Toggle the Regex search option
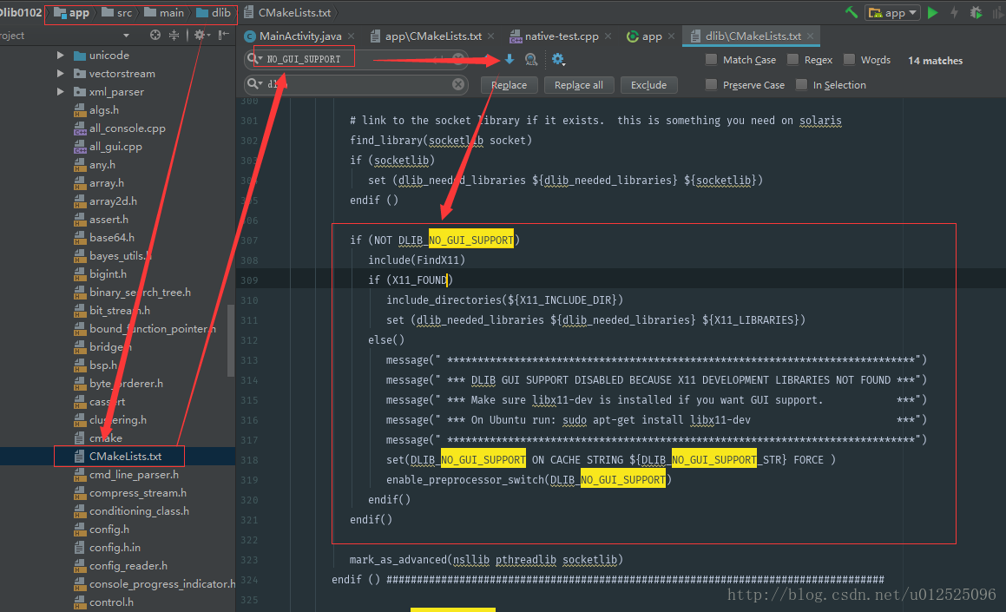The width and height of the screenshot is (1006, 612). 793,60
